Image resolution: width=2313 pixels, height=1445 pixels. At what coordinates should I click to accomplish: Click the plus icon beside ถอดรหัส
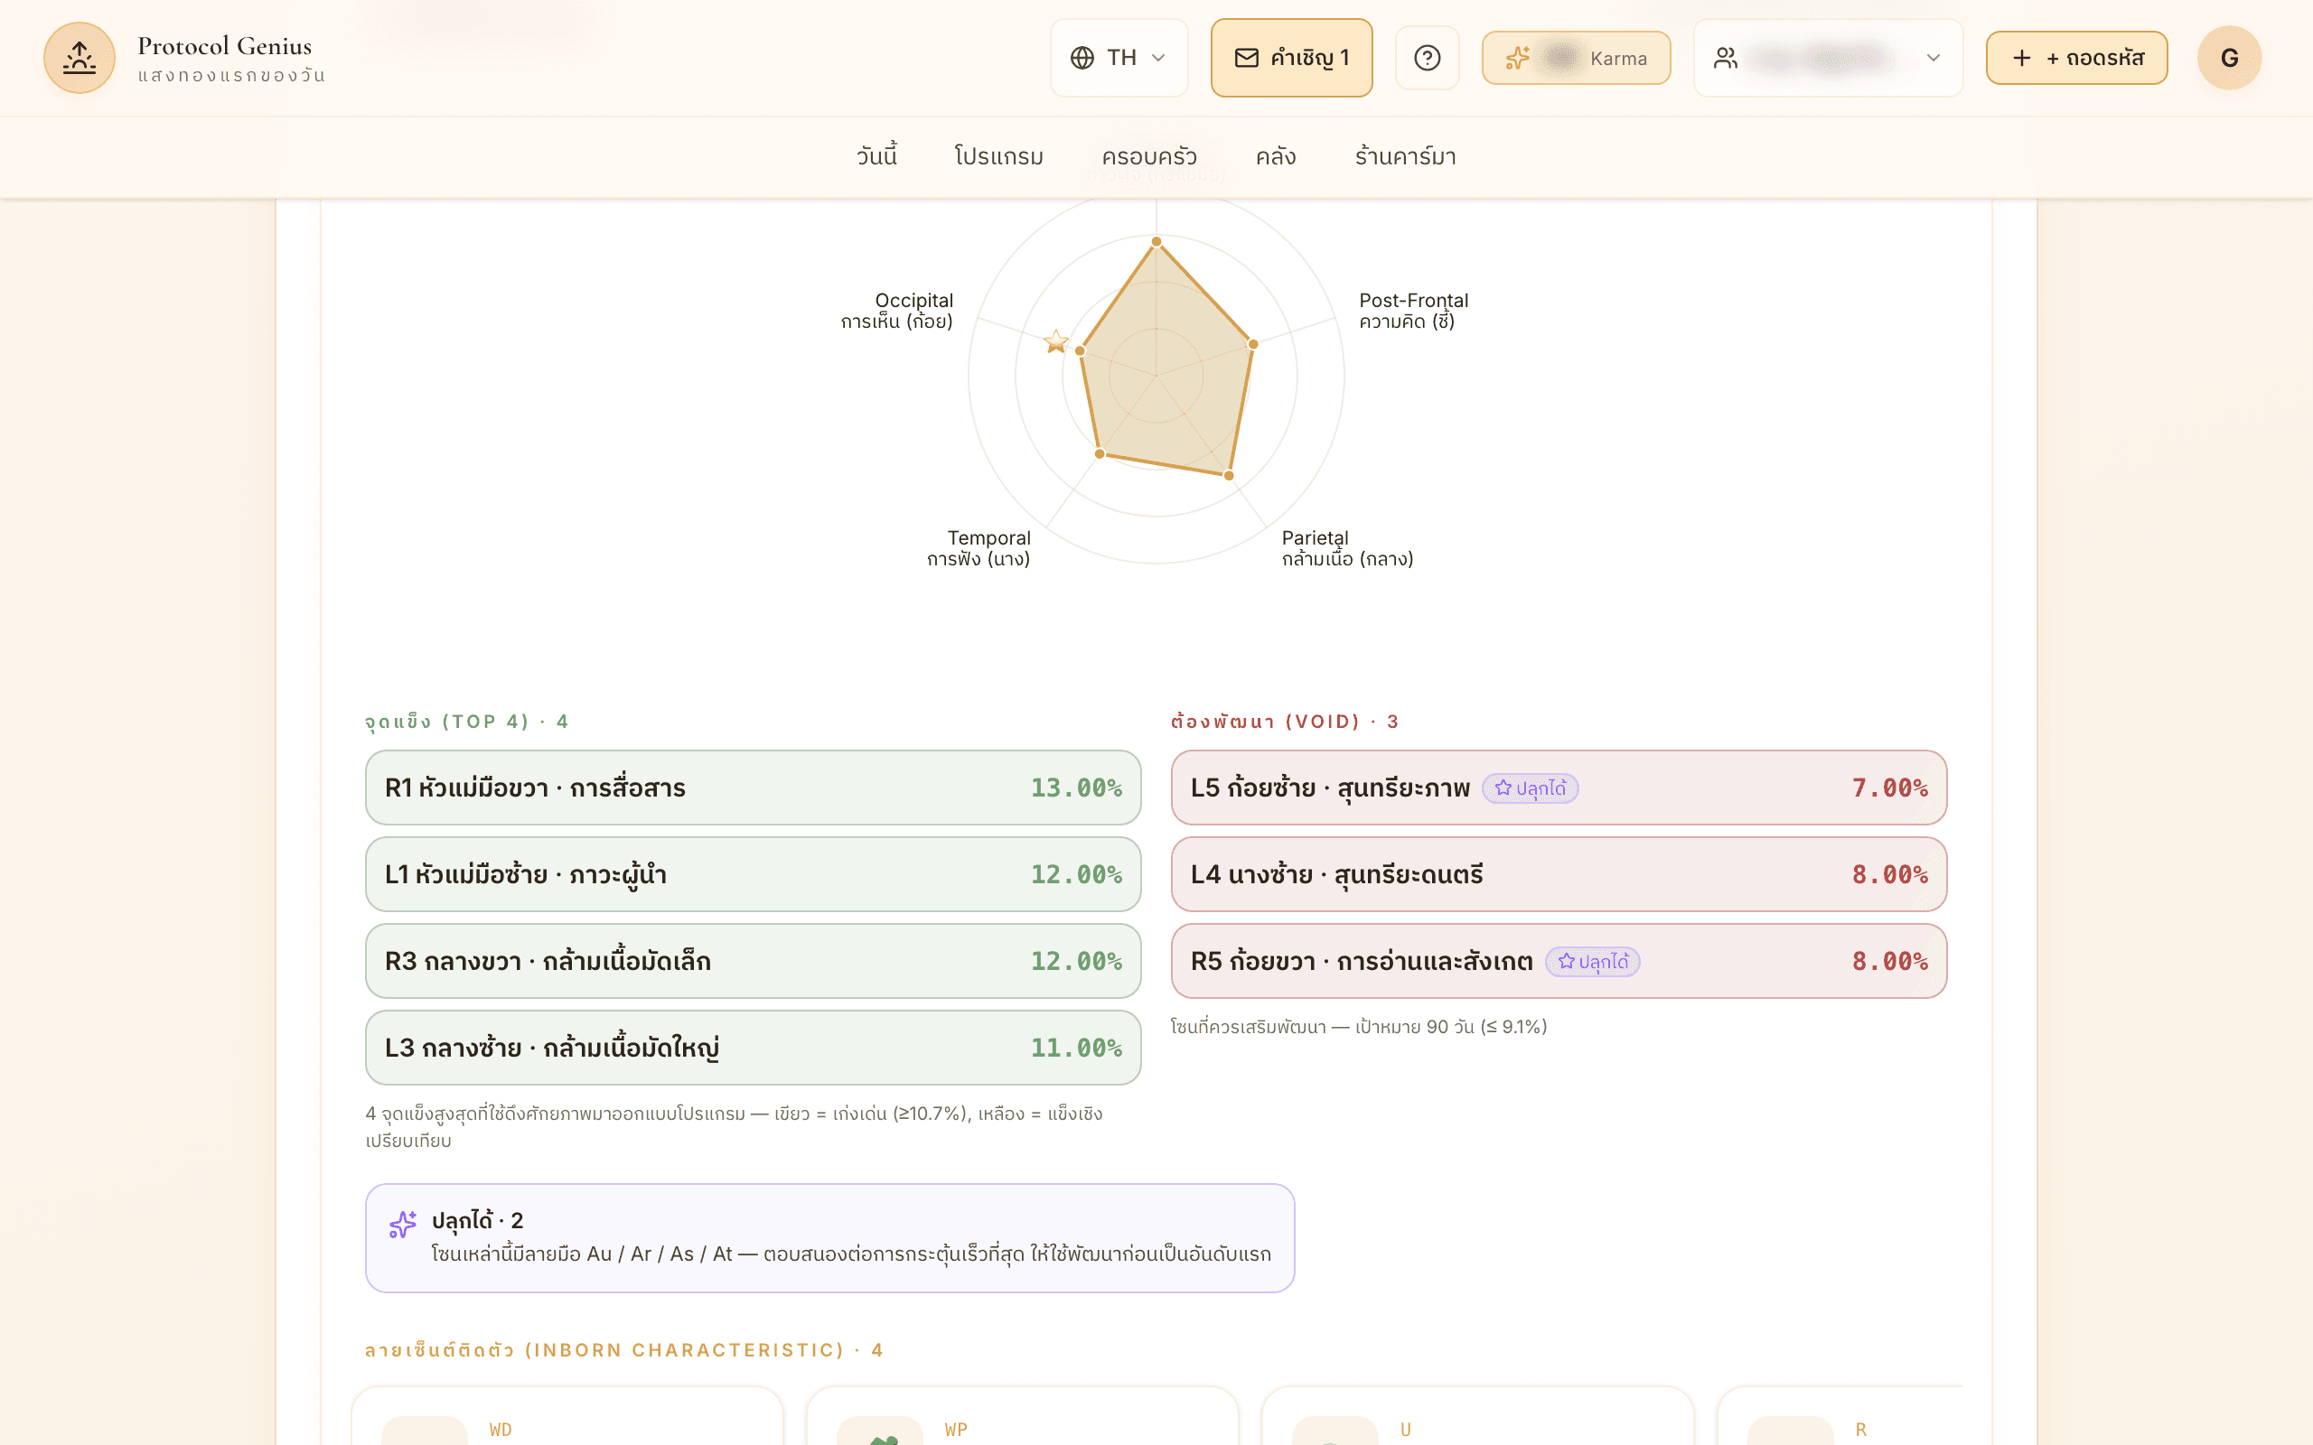(2021, 59)
